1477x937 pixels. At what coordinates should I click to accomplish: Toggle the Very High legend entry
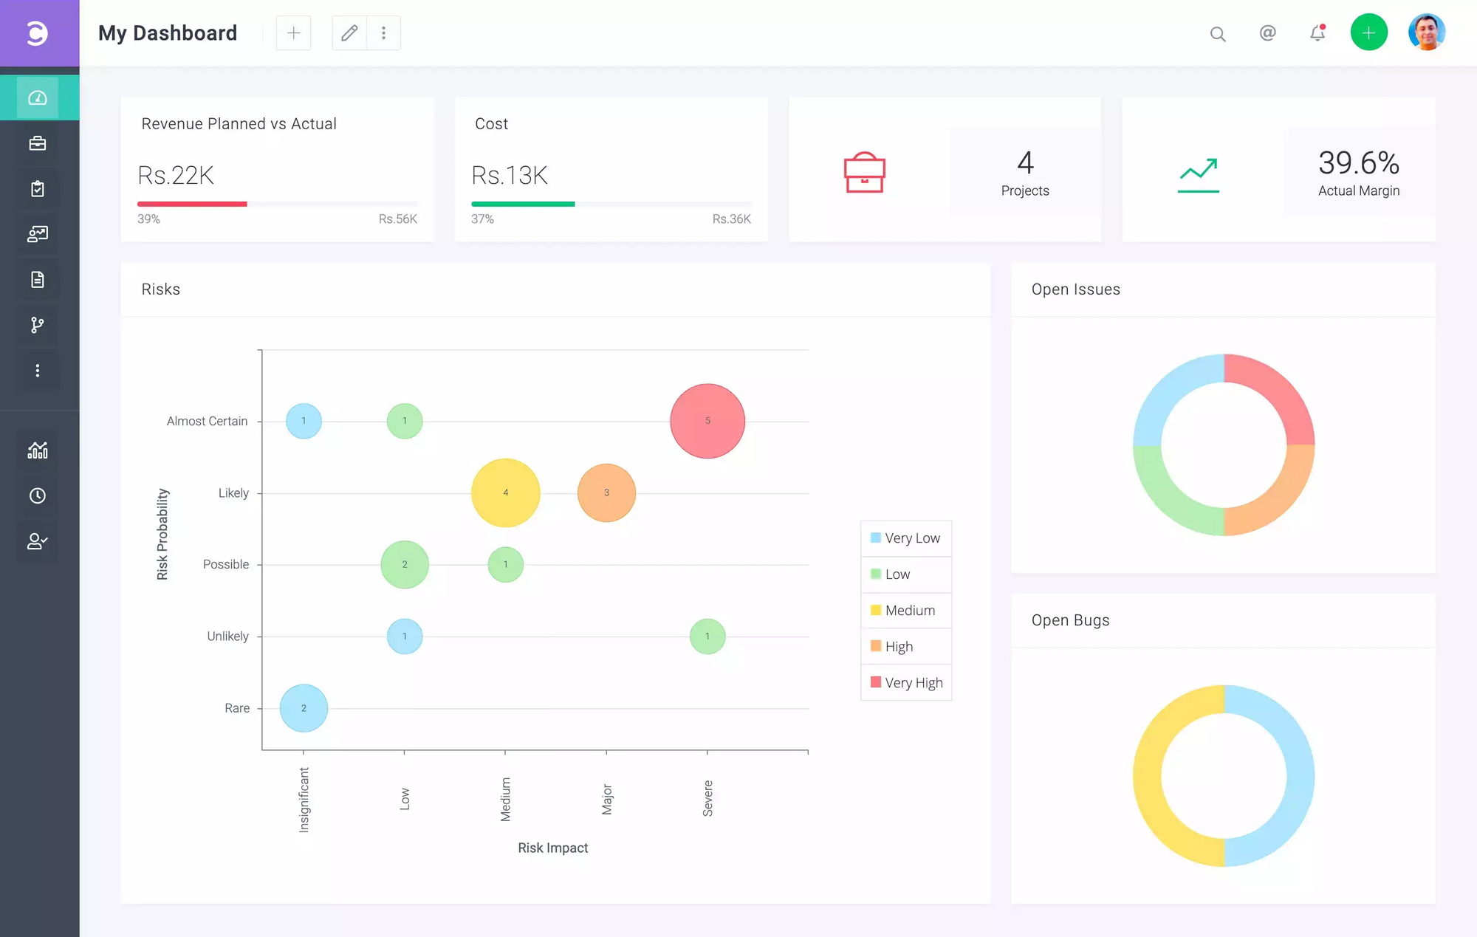(906, 683)
